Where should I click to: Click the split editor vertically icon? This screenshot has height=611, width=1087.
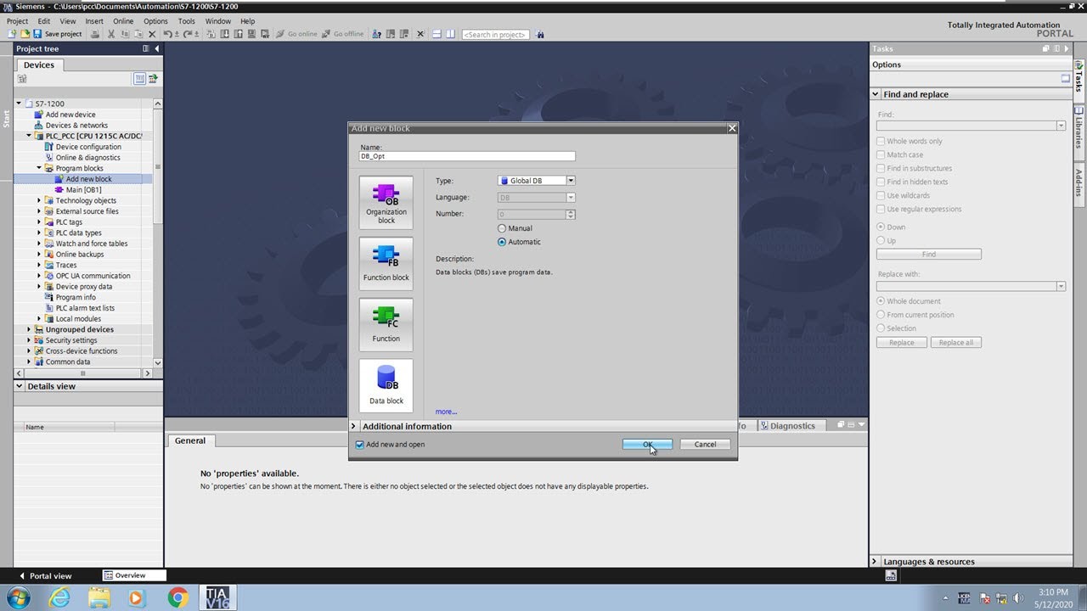click(x=450, y=34)
